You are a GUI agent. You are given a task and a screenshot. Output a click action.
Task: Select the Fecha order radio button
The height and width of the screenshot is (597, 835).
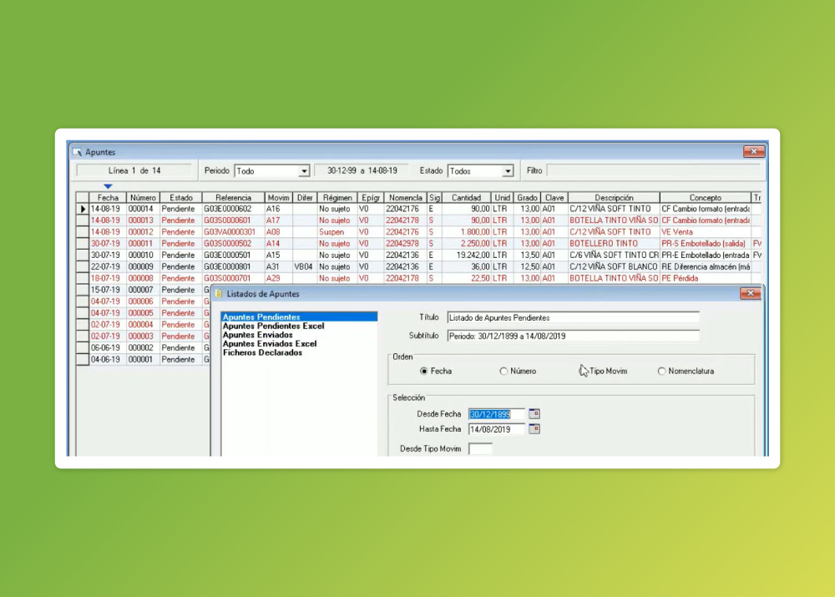pyautogui.click(x=424, y=372)
